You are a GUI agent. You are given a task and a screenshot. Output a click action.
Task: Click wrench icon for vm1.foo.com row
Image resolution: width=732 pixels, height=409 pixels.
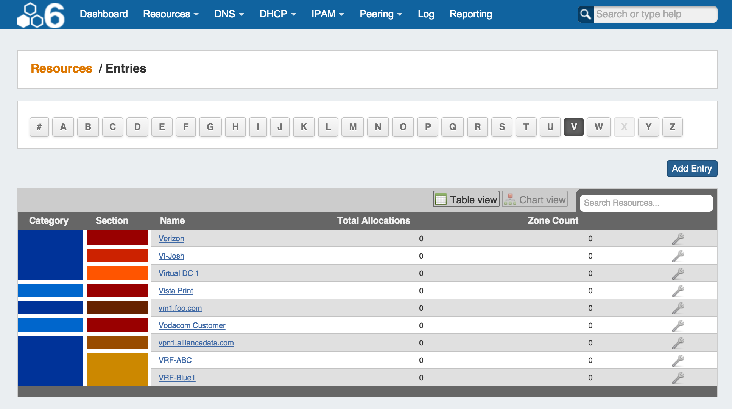[678, 308]
